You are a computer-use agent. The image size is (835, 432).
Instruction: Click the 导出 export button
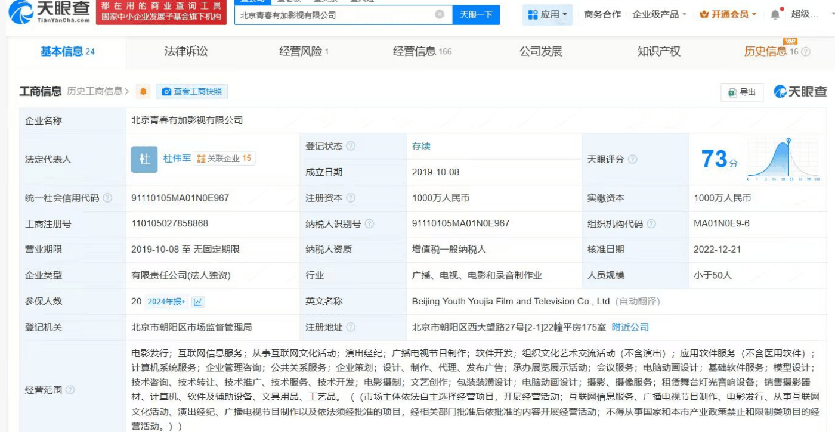coord(742,92)
